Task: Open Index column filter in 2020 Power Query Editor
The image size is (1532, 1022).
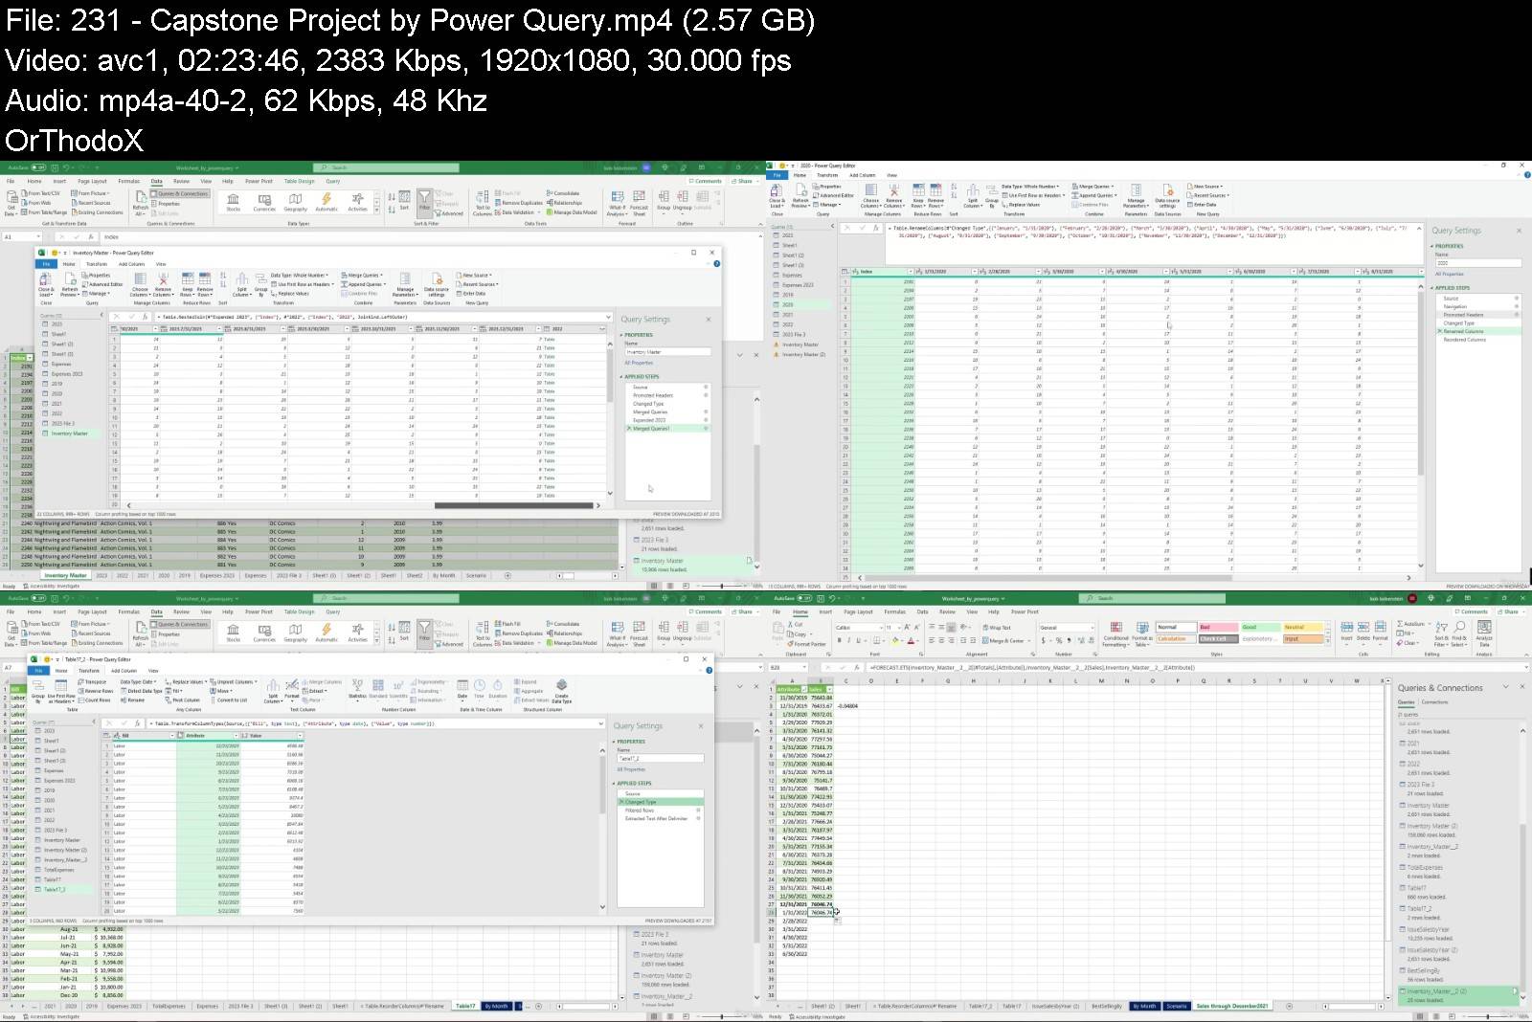Action: 910,272
